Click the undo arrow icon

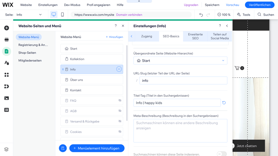pyautogui.click(x=201, y=15)
